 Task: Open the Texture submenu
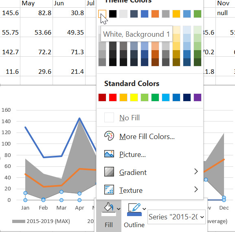pyautogui.click(x=150, y=190)
